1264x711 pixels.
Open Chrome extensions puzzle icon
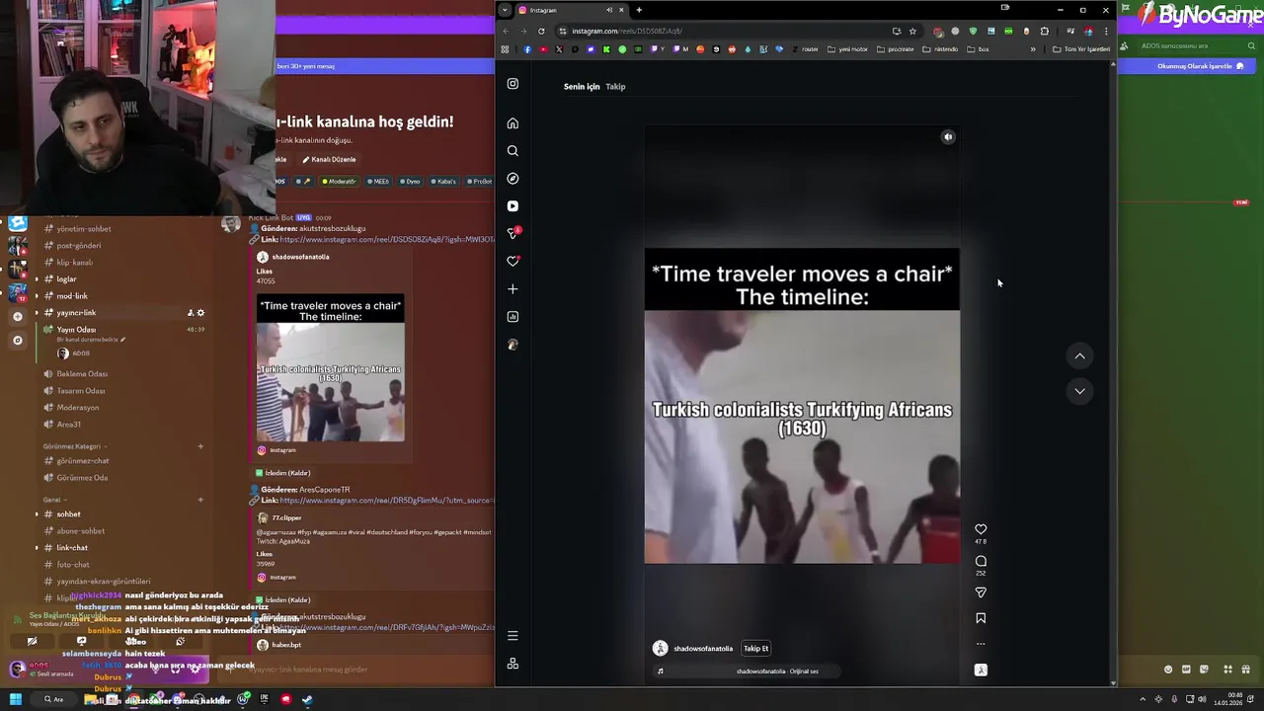1045,31
